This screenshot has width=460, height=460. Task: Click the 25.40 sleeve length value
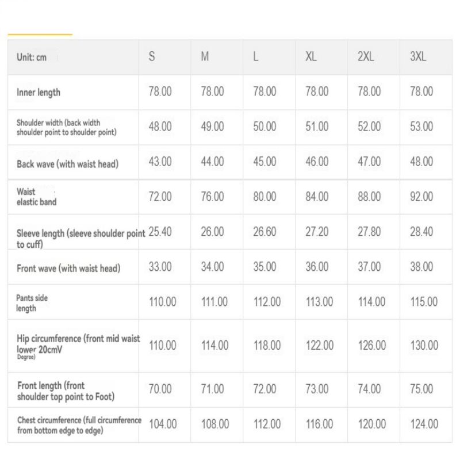click(160, 232)
